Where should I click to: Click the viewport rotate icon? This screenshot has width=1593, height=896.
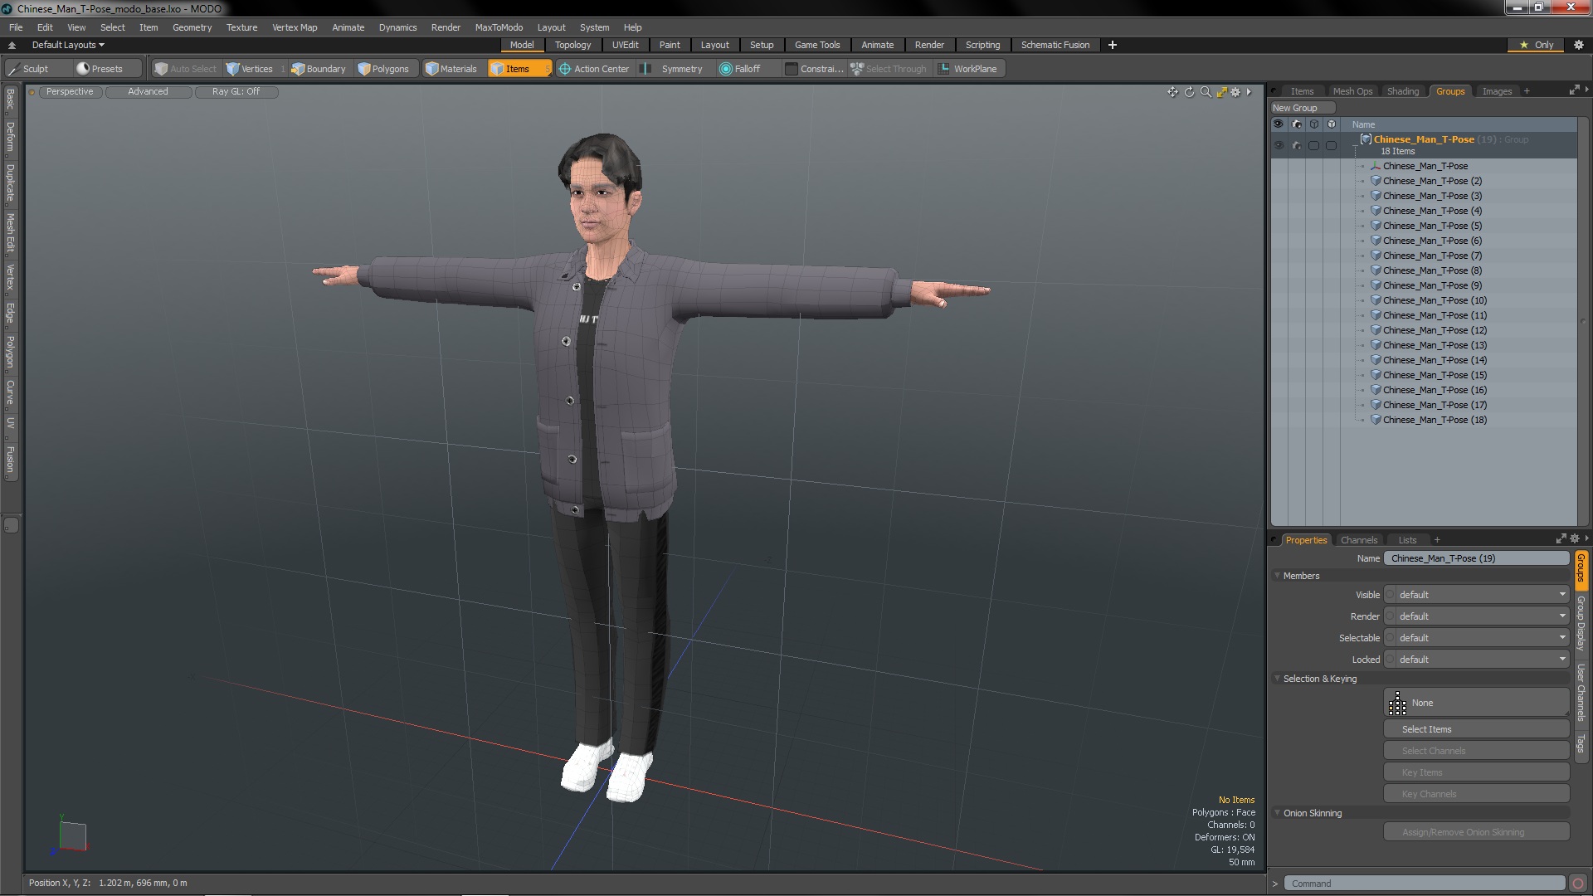coord(1189,92)
